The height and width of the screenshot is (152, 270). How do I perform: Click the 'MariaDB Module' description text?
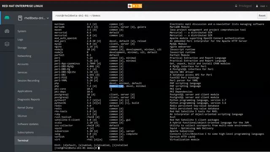pyautogui.click(x=180, y=27)
